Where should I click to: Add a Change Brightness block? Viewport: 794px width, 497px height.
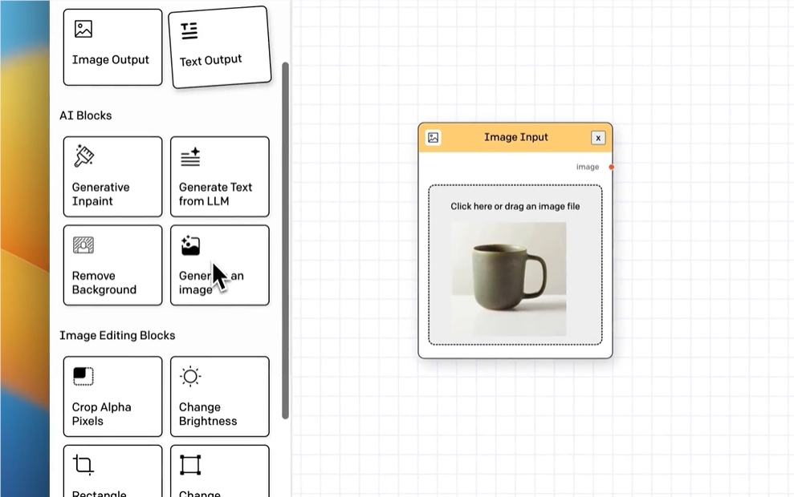[x=220, y=396]
